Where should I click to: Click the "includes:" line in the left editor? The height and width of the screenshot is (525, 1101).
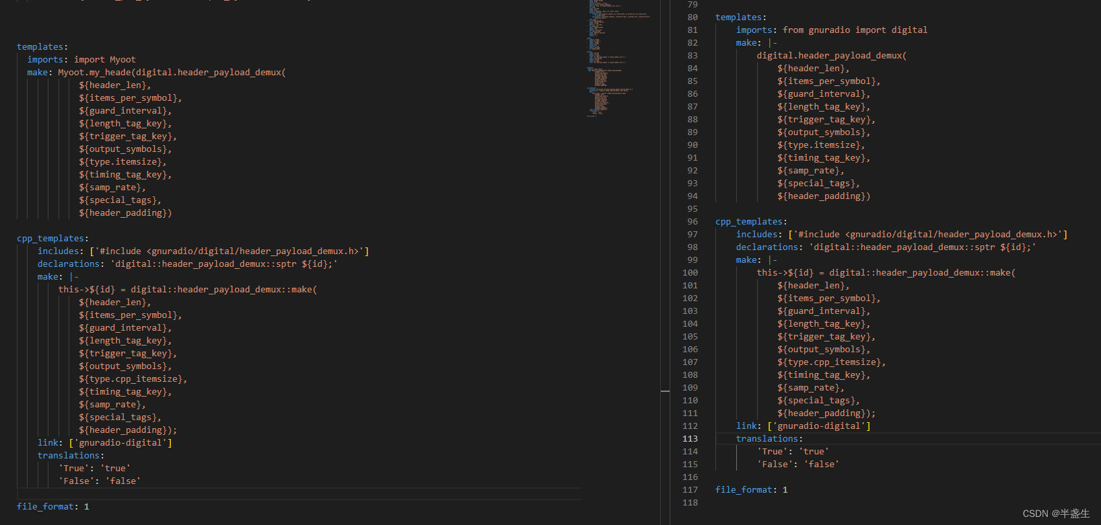[203, 251]
